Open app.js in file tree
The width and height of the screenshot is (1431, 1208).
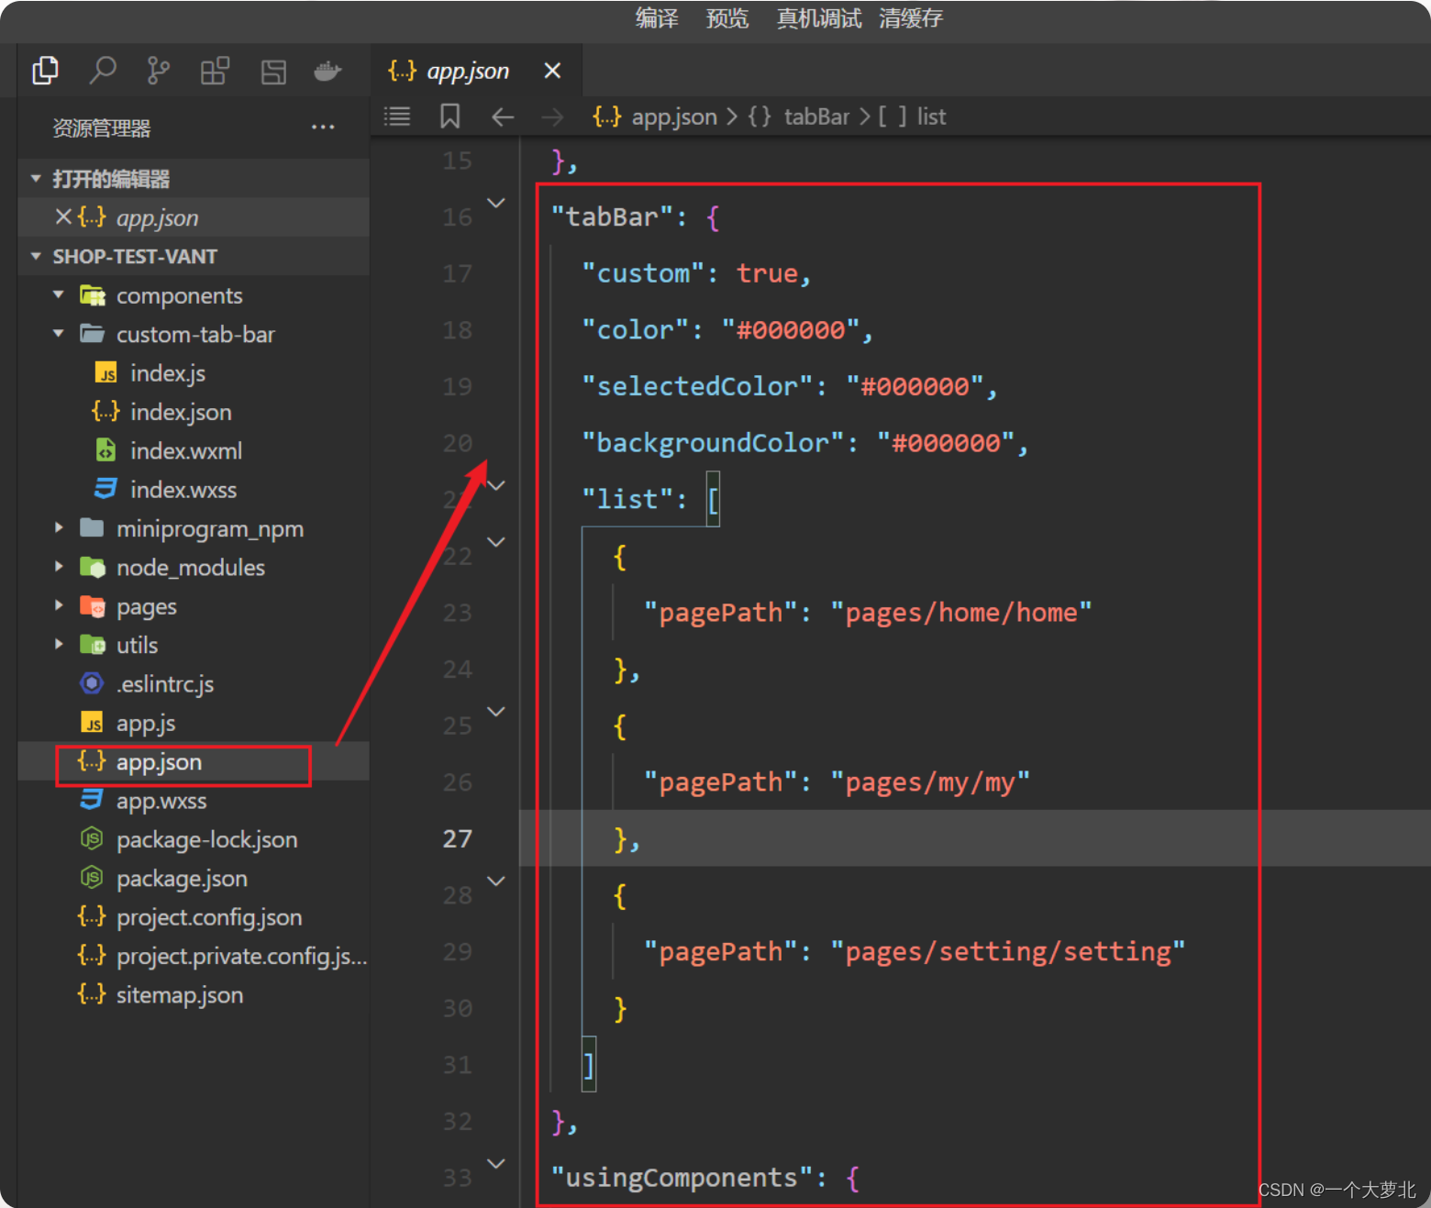pos(146,723)
